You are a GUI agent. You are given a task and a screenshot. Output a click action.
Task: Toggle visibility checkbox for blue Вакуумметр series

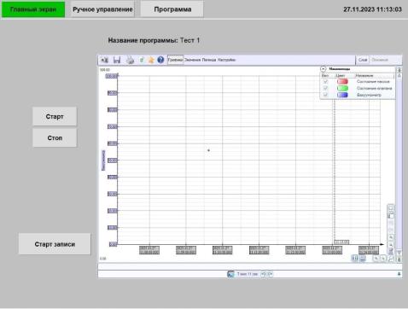coord(325,95)
